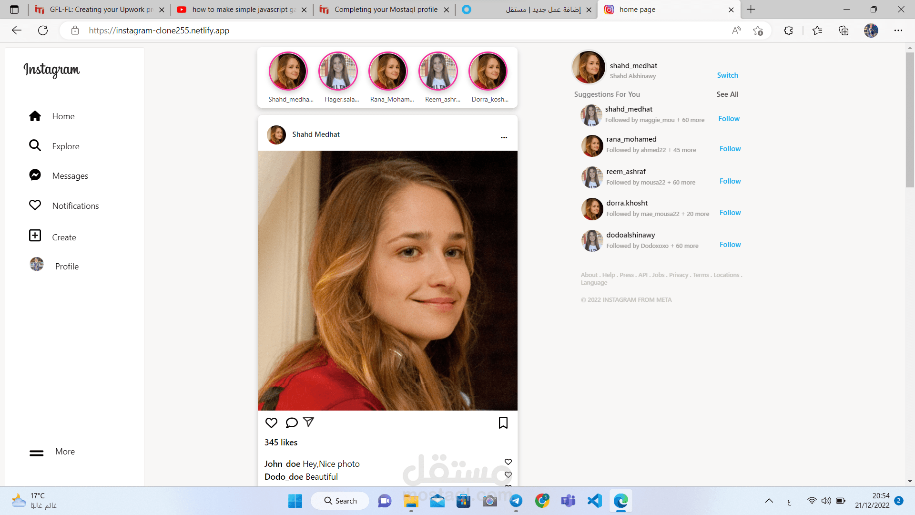Follow the suggested shahd_medhat account

tap(729, 119)
